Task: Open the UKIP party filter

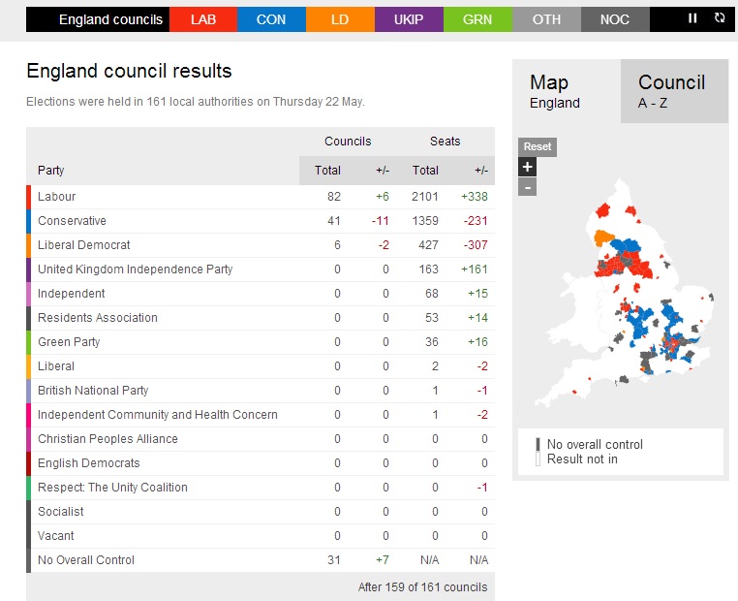Action: point(409,19)
